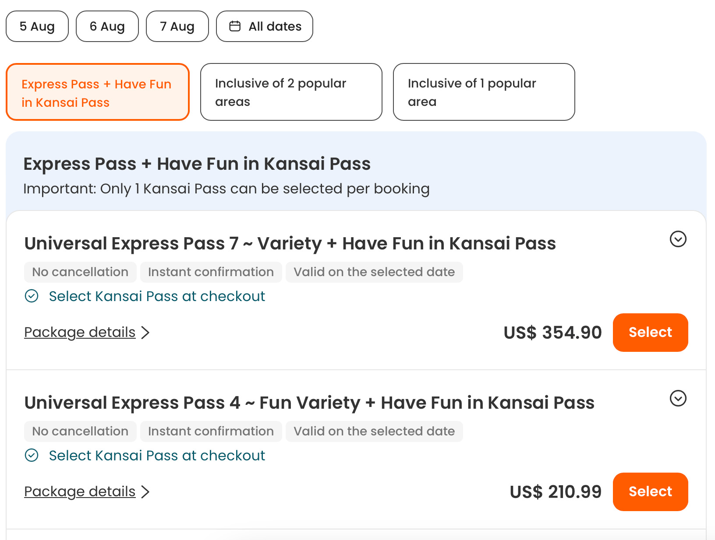Image resolution: width=715 pixels, height=540 pixels.
Task: Choose the 5 Aug date
Action: 37,26
